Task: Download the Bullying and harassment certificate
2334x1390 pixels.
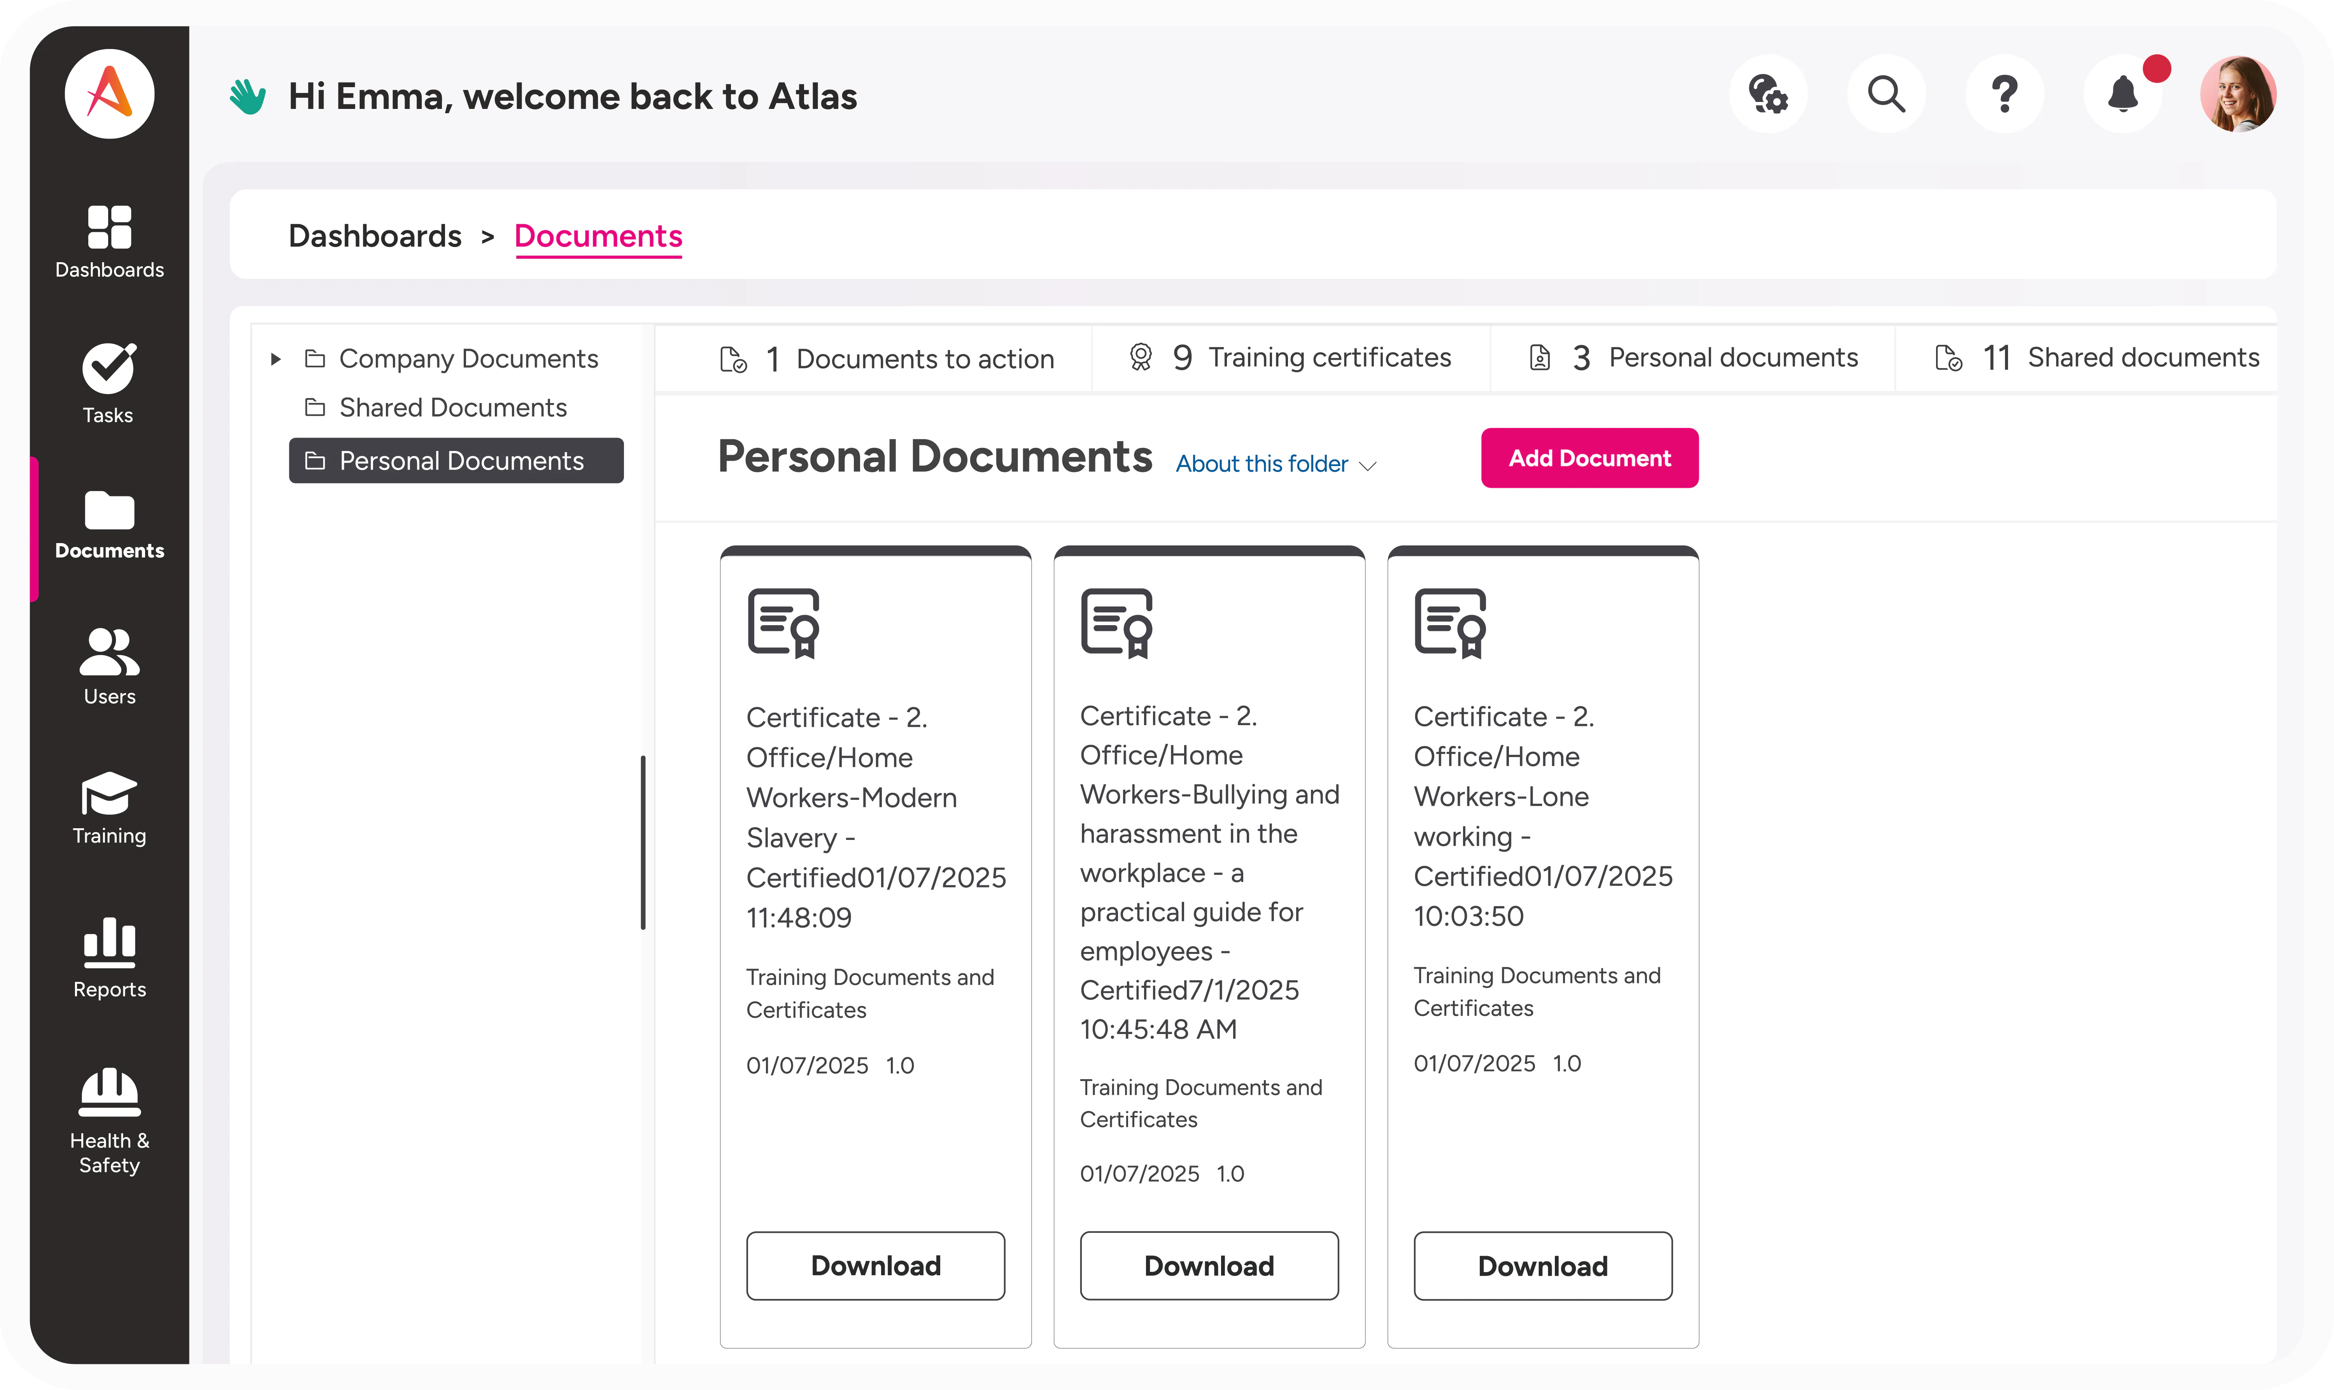Action: pyautogui.click(x=1209, y=1266)
